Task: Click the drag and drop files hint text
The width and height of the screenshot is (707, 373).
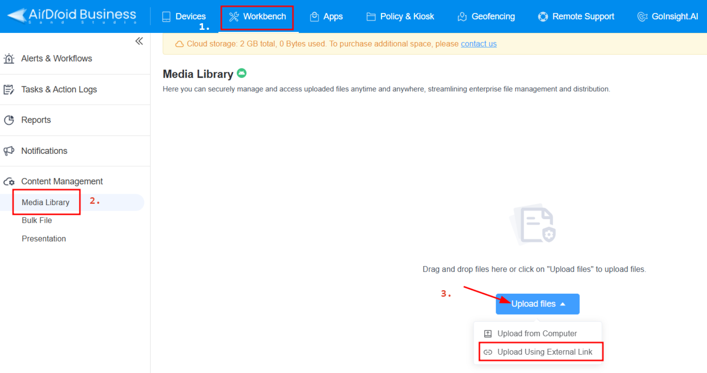Action: pyautogui.click(x=534, y=269)
